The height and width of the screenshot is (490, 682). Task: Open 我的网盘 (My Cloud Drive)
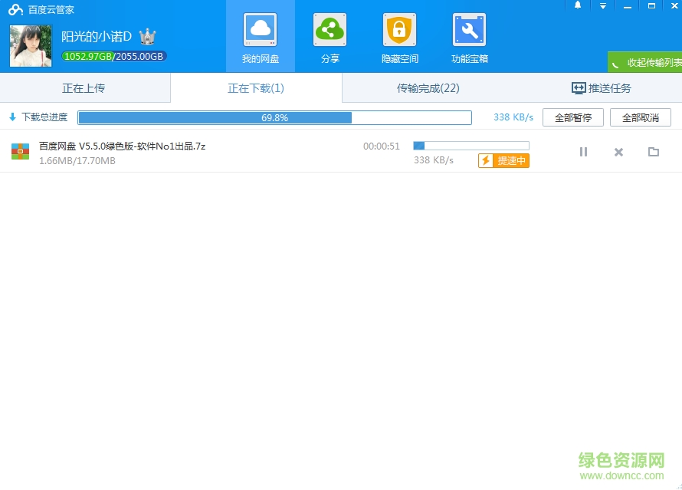pos(261,36)
